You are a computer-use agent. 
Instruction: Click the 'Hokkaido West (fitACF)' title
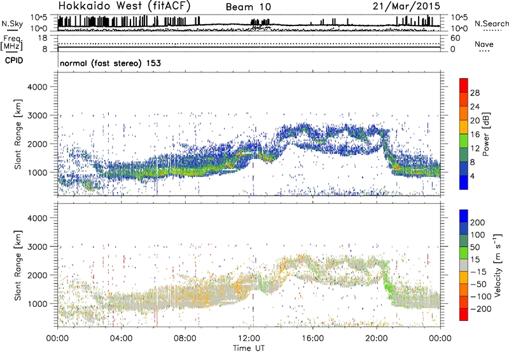(x=124, y=6)
